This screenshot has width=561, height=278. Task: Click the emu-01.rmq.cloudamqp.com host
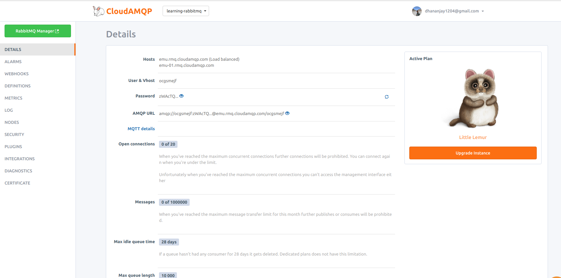[x=187, y=65]
